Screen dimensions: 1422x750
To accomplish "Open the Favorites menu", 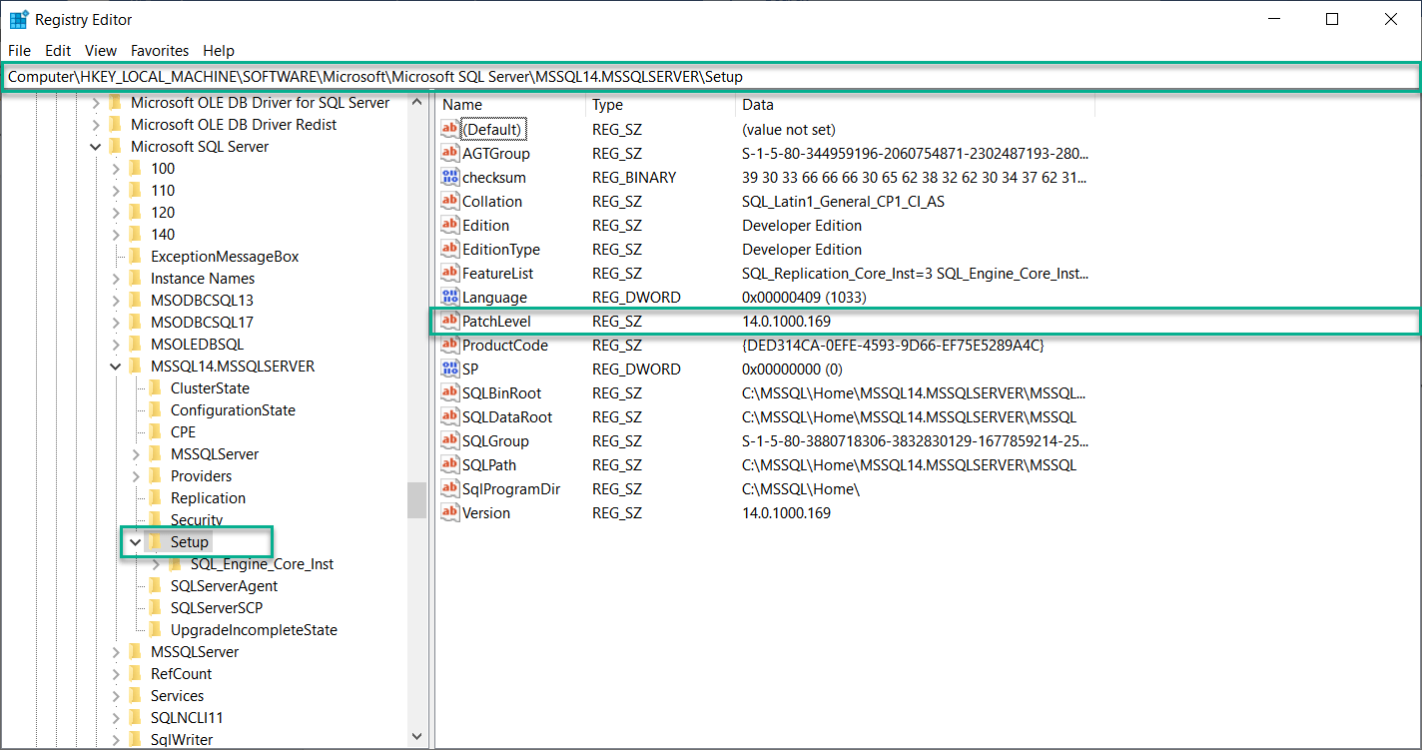I will 160,51.
